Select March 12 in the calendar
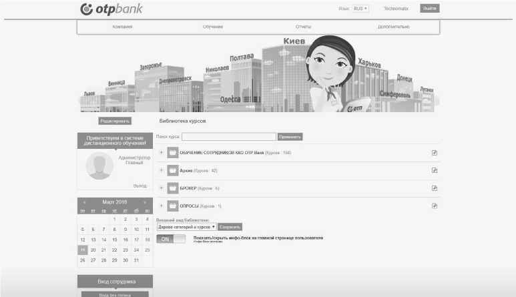 [x=83, y=240]
